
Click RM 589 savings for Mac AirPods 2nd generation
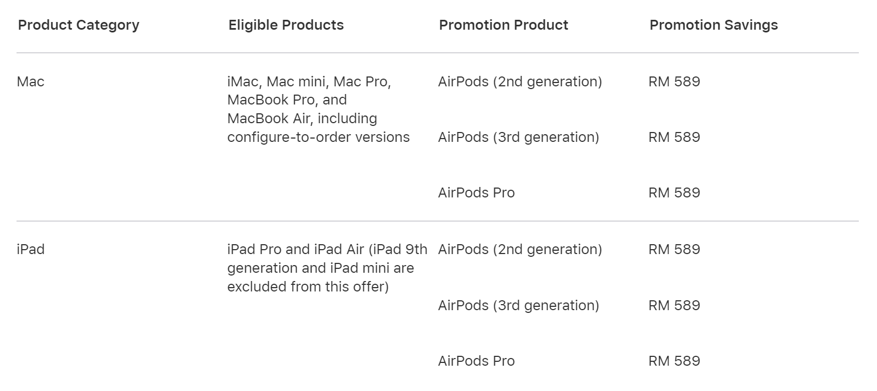(674, 82)
